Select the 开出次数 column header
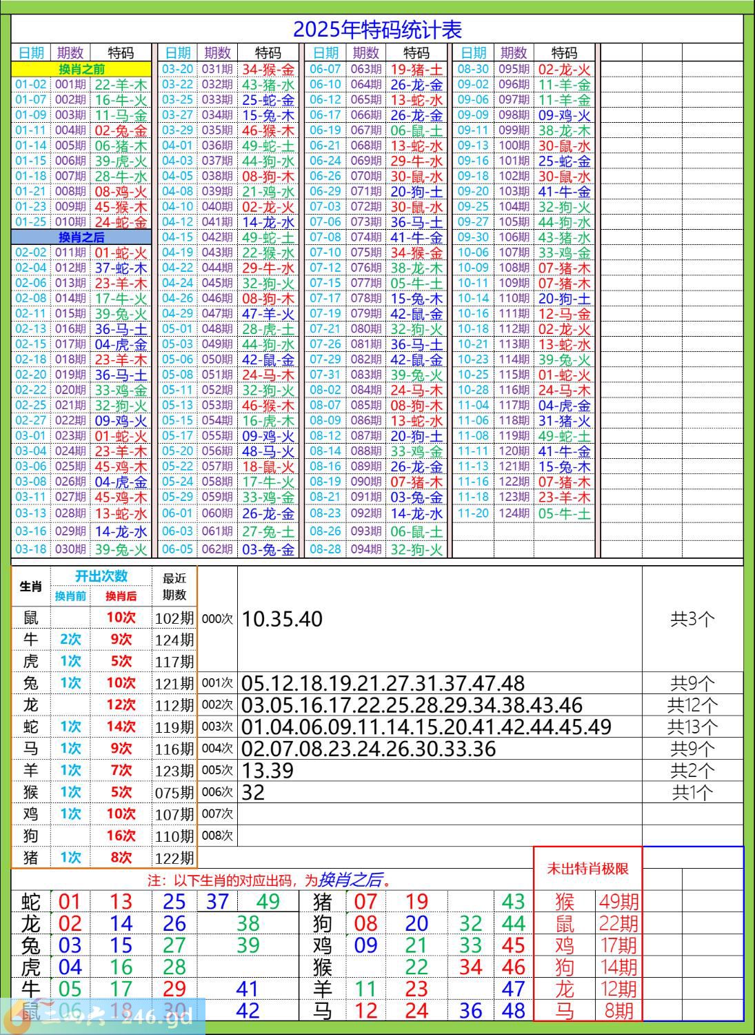This screenshot has height=1035, width=755. click(101, 577)
